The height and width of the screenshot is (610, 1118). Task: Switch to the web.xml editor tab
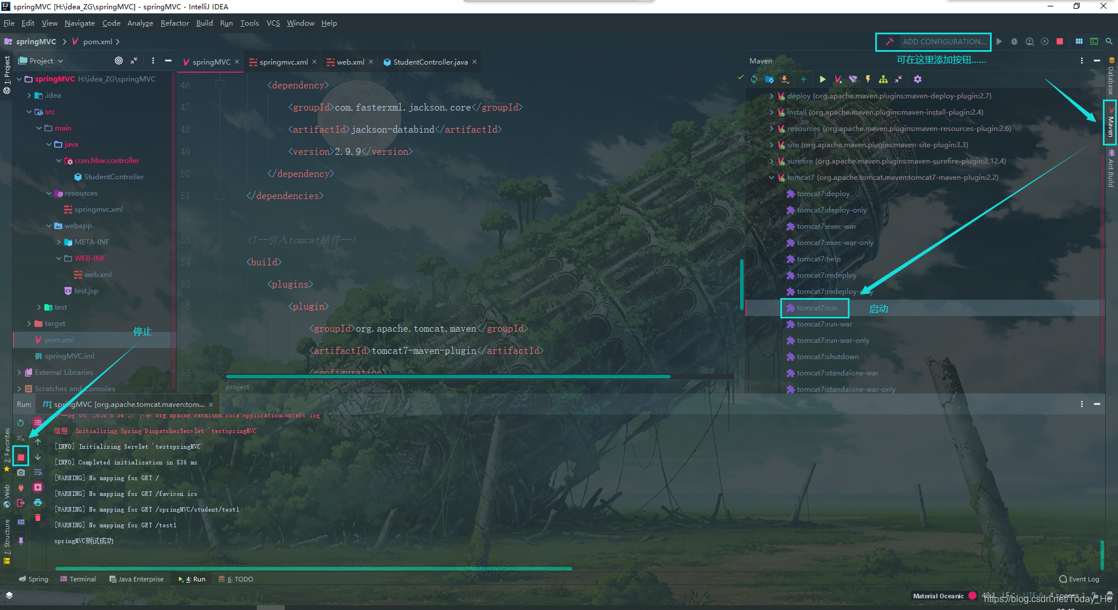[x=350, y=62]
